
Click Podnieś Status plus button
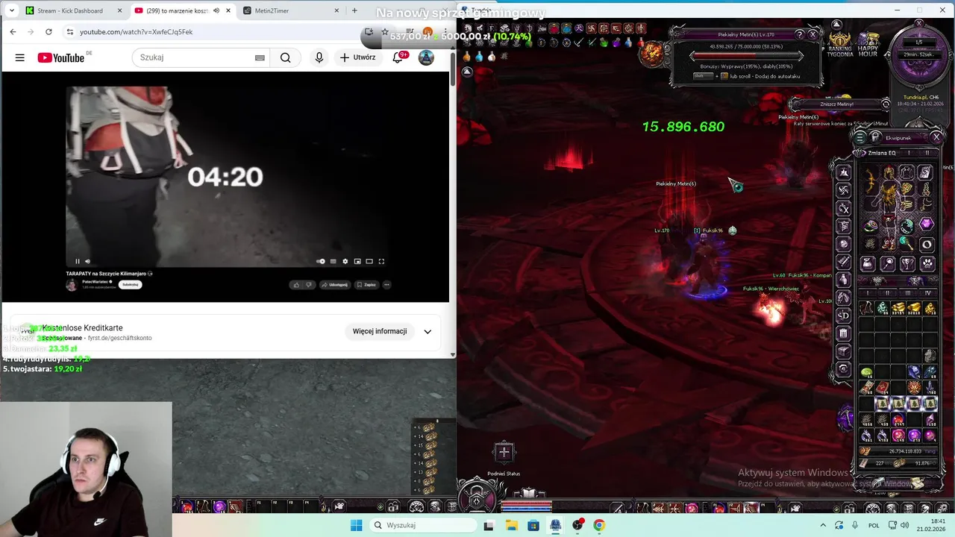click(x=504, y=452)
